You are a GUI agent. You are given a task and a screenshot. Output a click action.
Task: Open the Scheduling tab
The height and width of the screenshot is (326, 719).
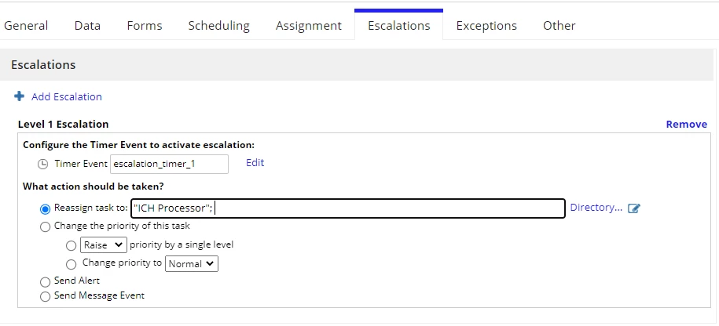click(x=218, y=26)
